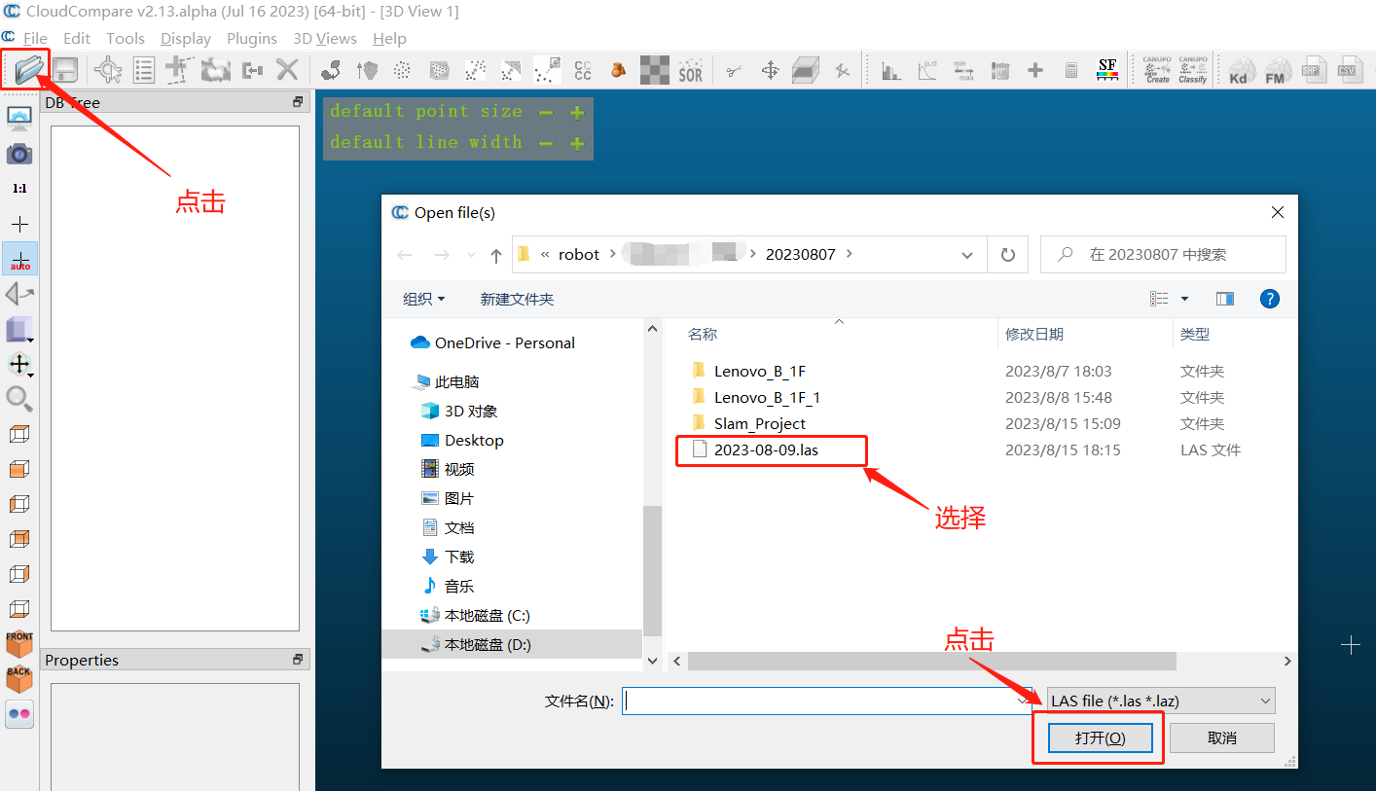The height and width of the screenshot is (791, 1376).
Task: Click the 1:1 zoom icon
Action: pyautogui.click(x=19, y=189)
